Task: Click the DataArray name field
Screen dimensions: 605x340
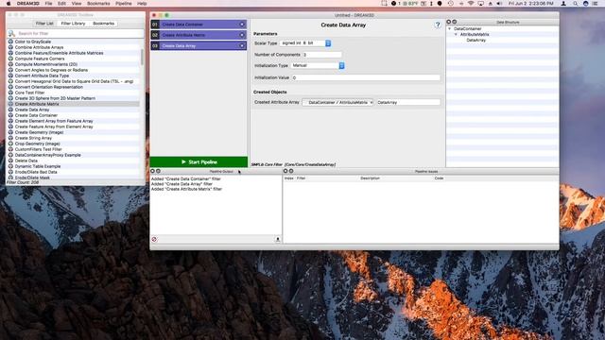Action: click(x=408, y=103)
